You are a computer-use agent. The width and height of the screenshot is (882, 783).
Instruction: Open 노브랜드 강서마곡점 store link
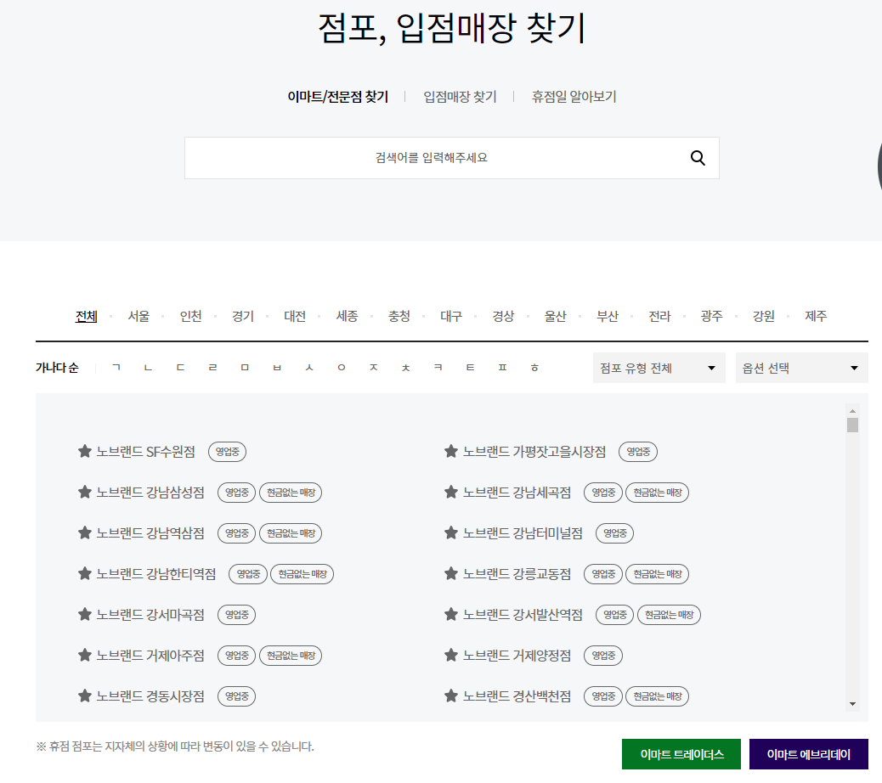pyautogui.click(x=150, y=614)
